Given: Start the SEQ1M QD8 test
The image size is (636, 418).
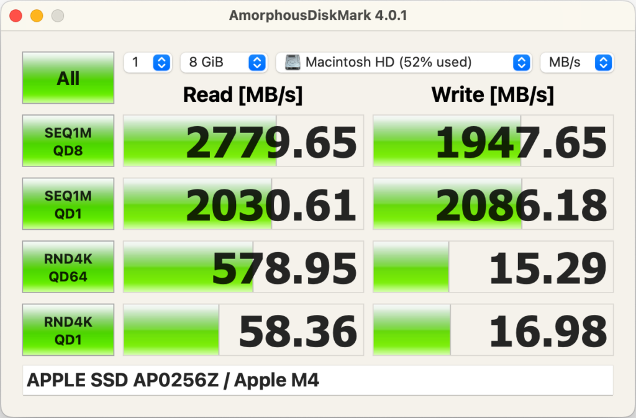Looking at the screenshot, I should 68,140.
